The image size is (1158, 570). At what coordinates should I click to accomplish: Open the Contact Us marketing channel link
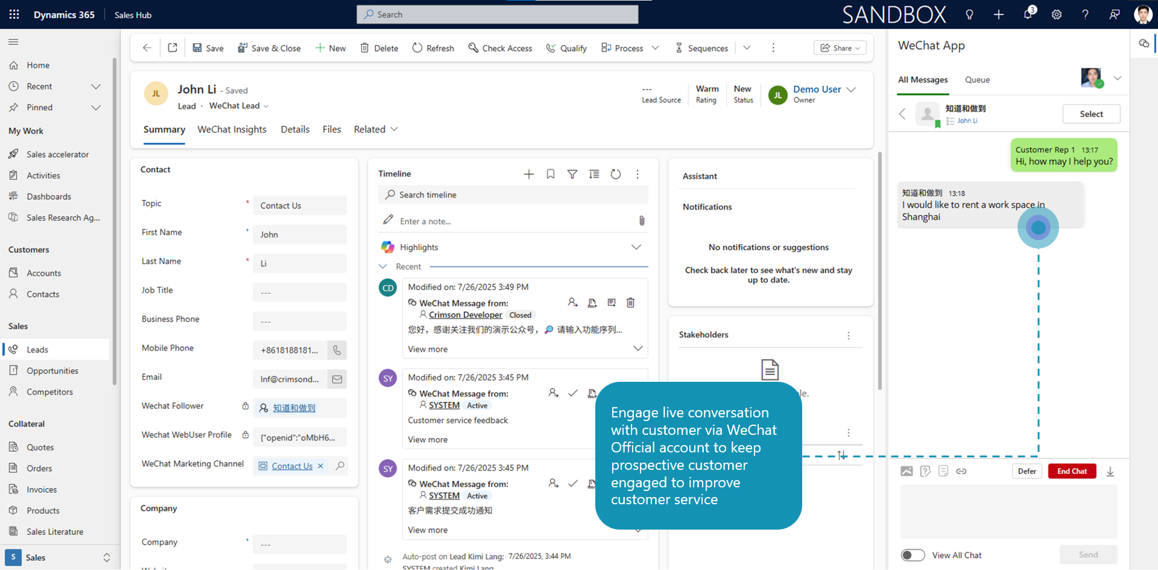pyautogui.click(x=292, y=466)
